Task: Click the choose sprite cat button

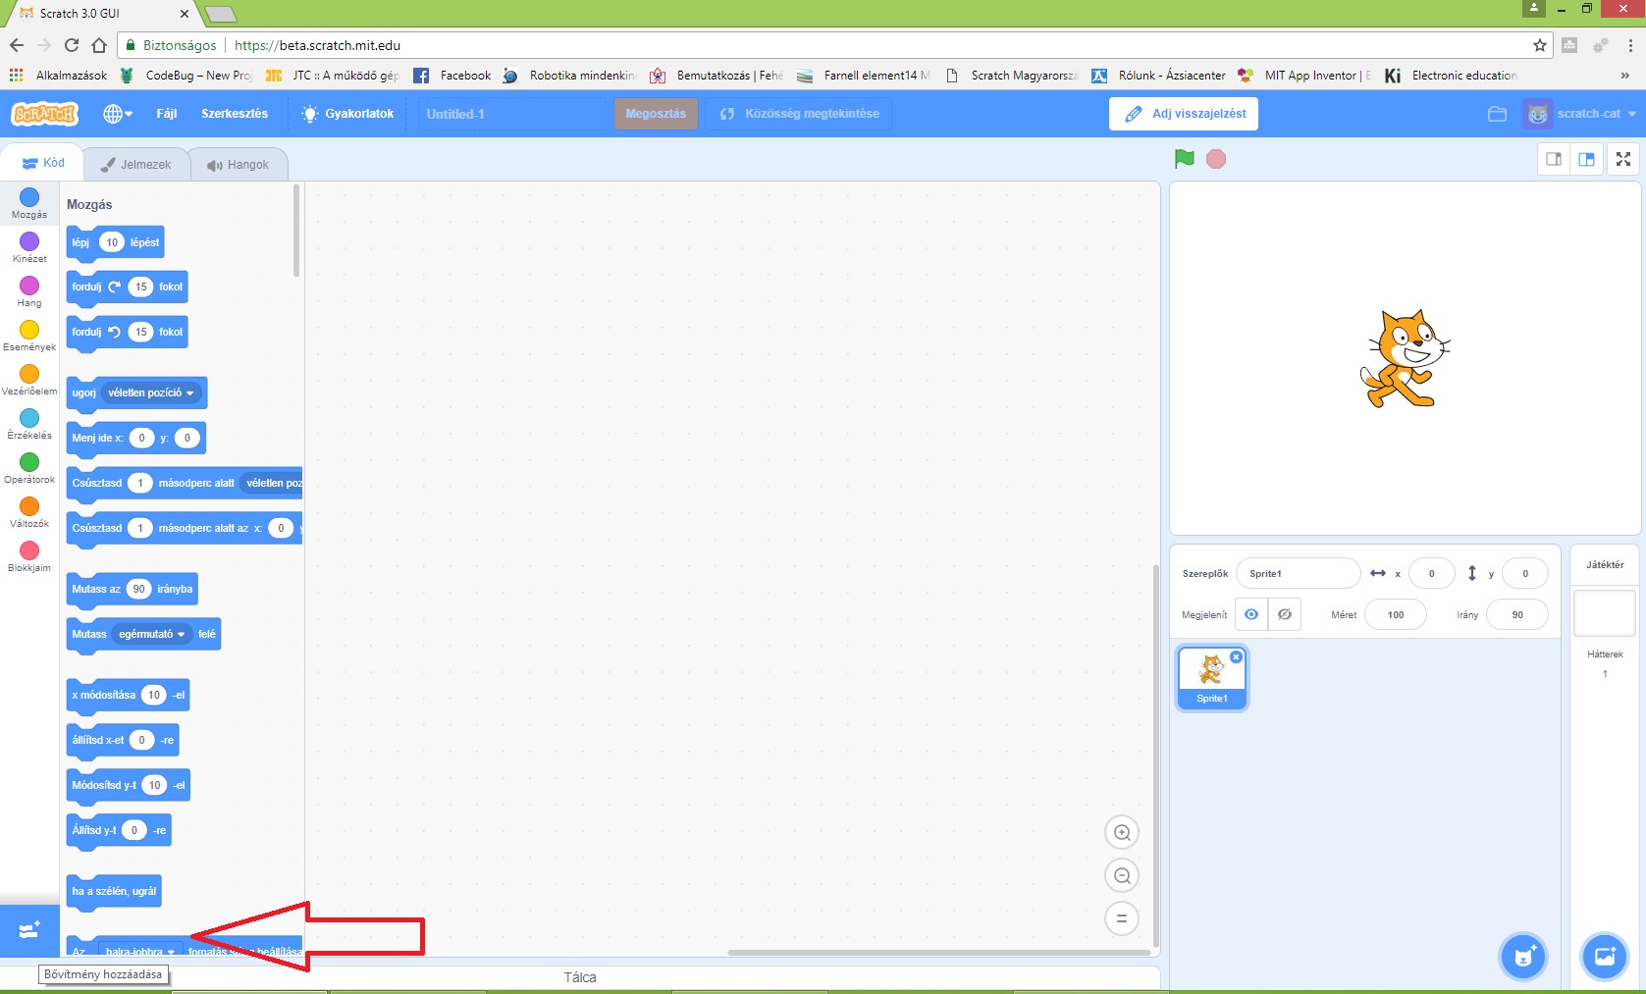Action: tap(1523, 956)
